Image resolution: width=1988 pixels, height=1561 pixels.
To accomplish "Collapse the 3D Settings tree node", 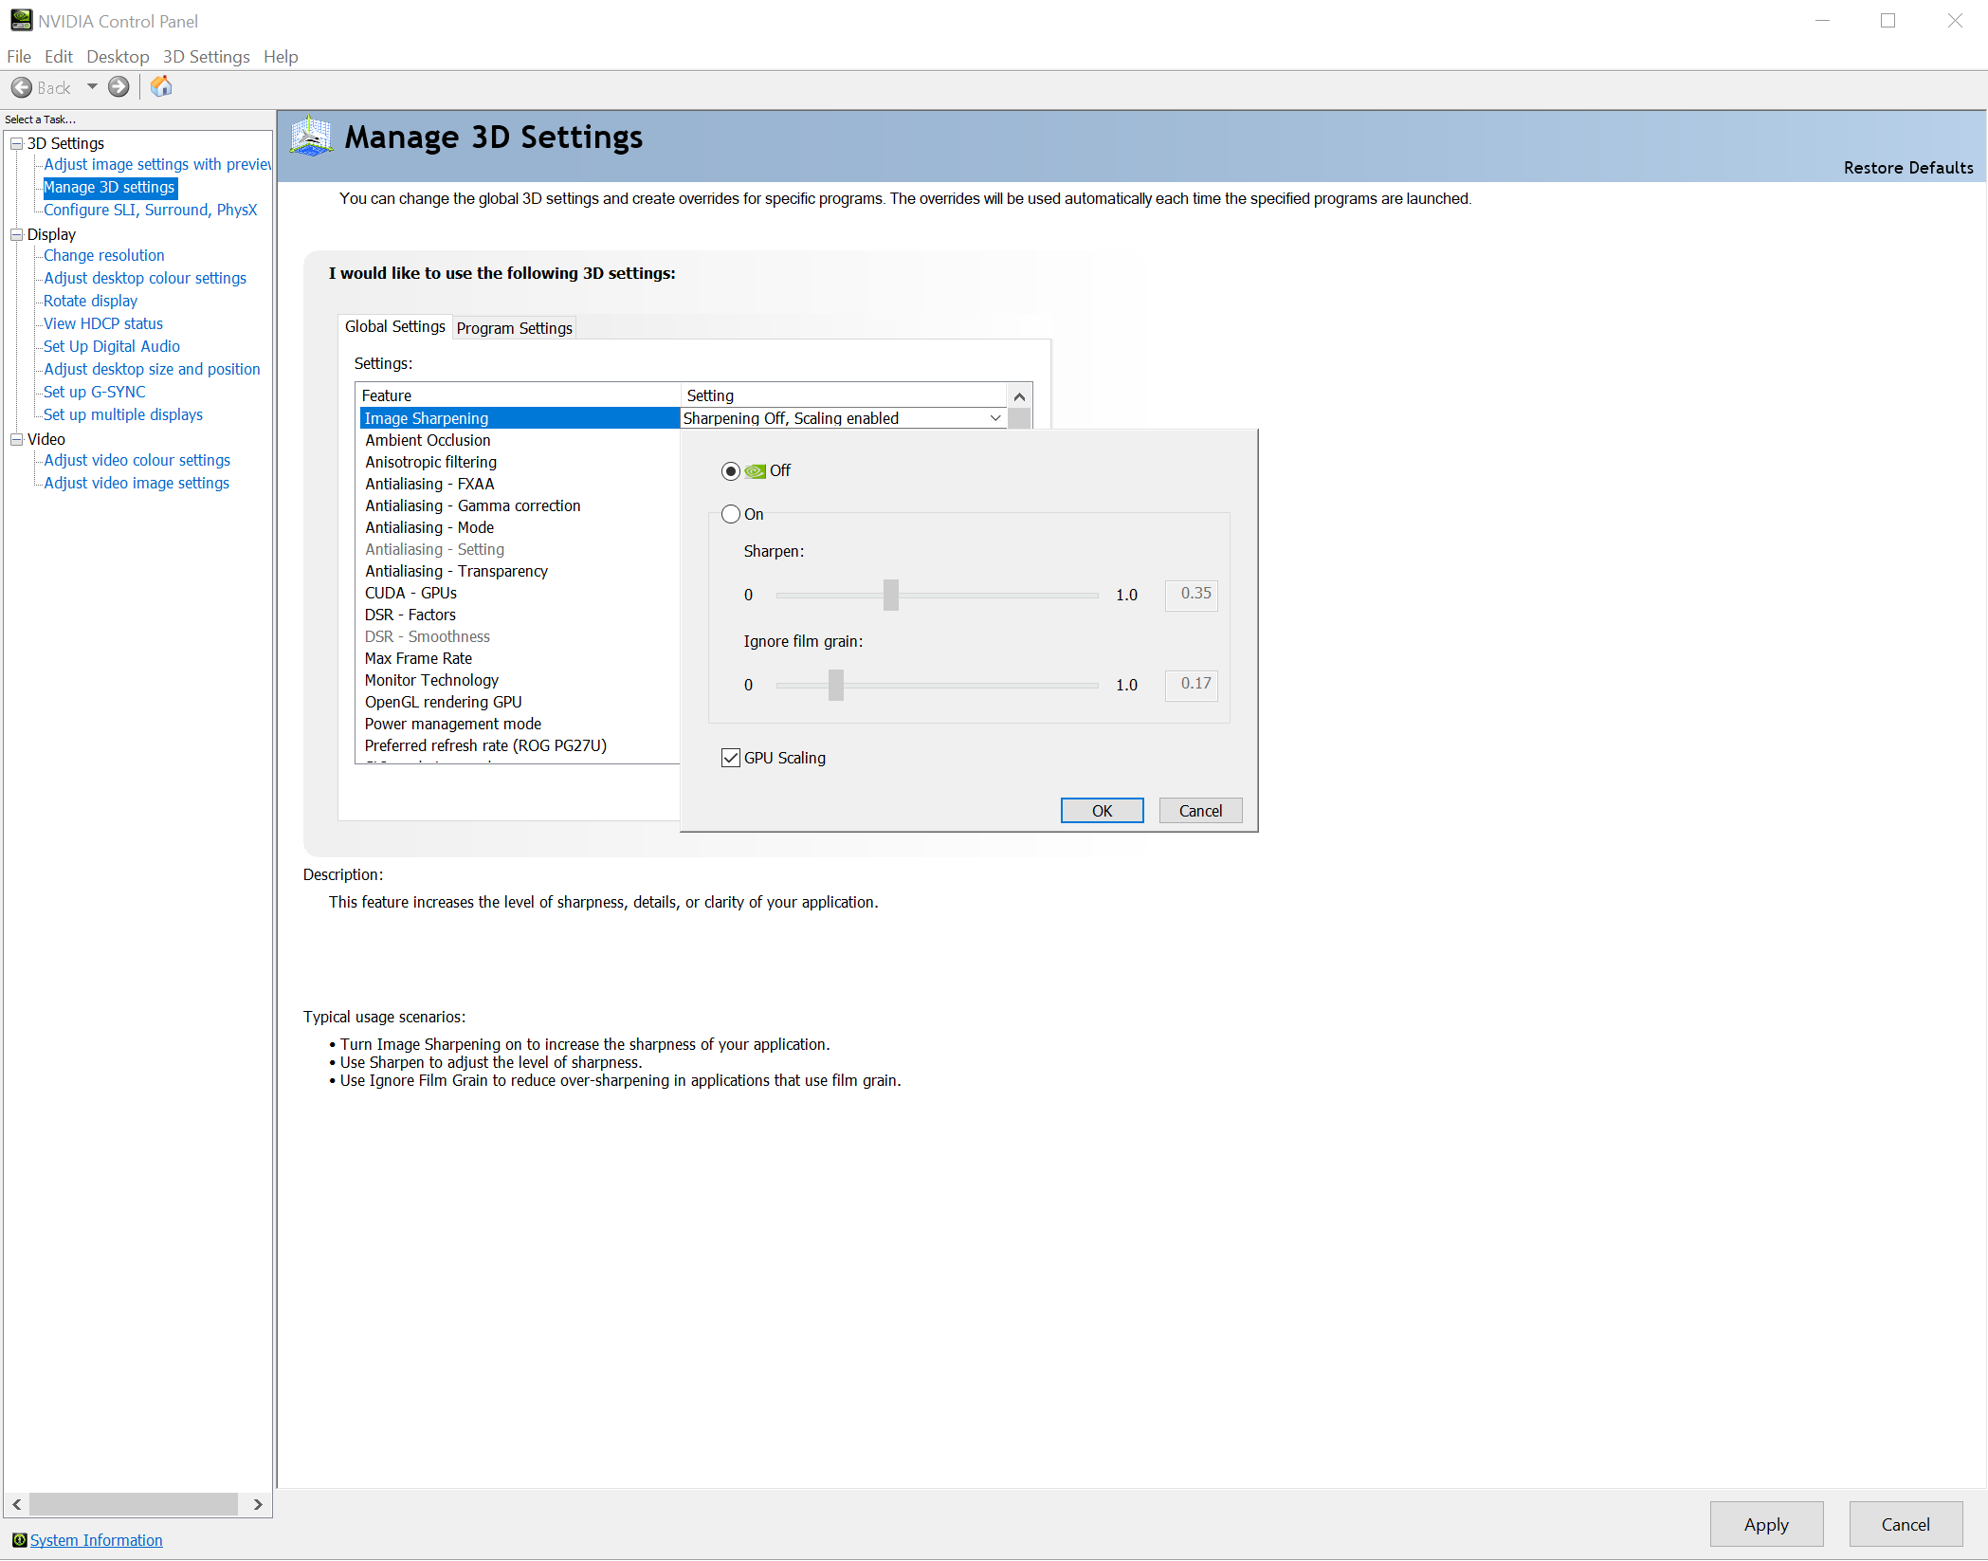I will [16, 143].
